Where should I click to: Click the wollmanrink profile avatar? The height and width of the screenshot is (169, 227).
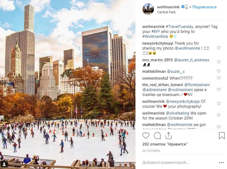pos(148,9)
